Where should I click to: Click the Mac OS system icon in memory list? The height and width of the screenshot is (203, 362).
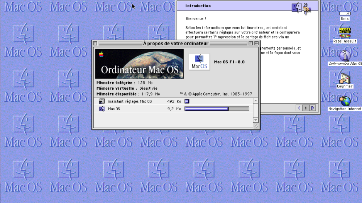click(102, 109)
